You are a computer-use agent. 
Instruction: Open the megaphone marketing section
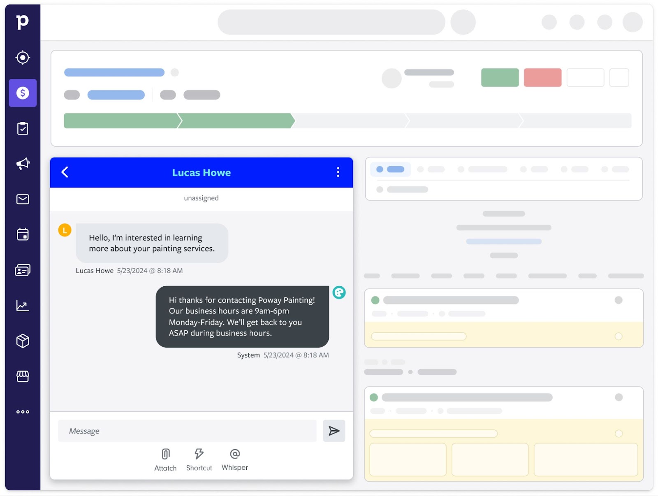(x=23, y=163)
